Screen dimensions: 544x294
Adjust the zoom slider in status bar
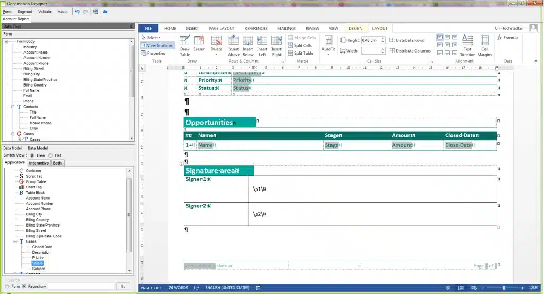(x=503, y=288)
